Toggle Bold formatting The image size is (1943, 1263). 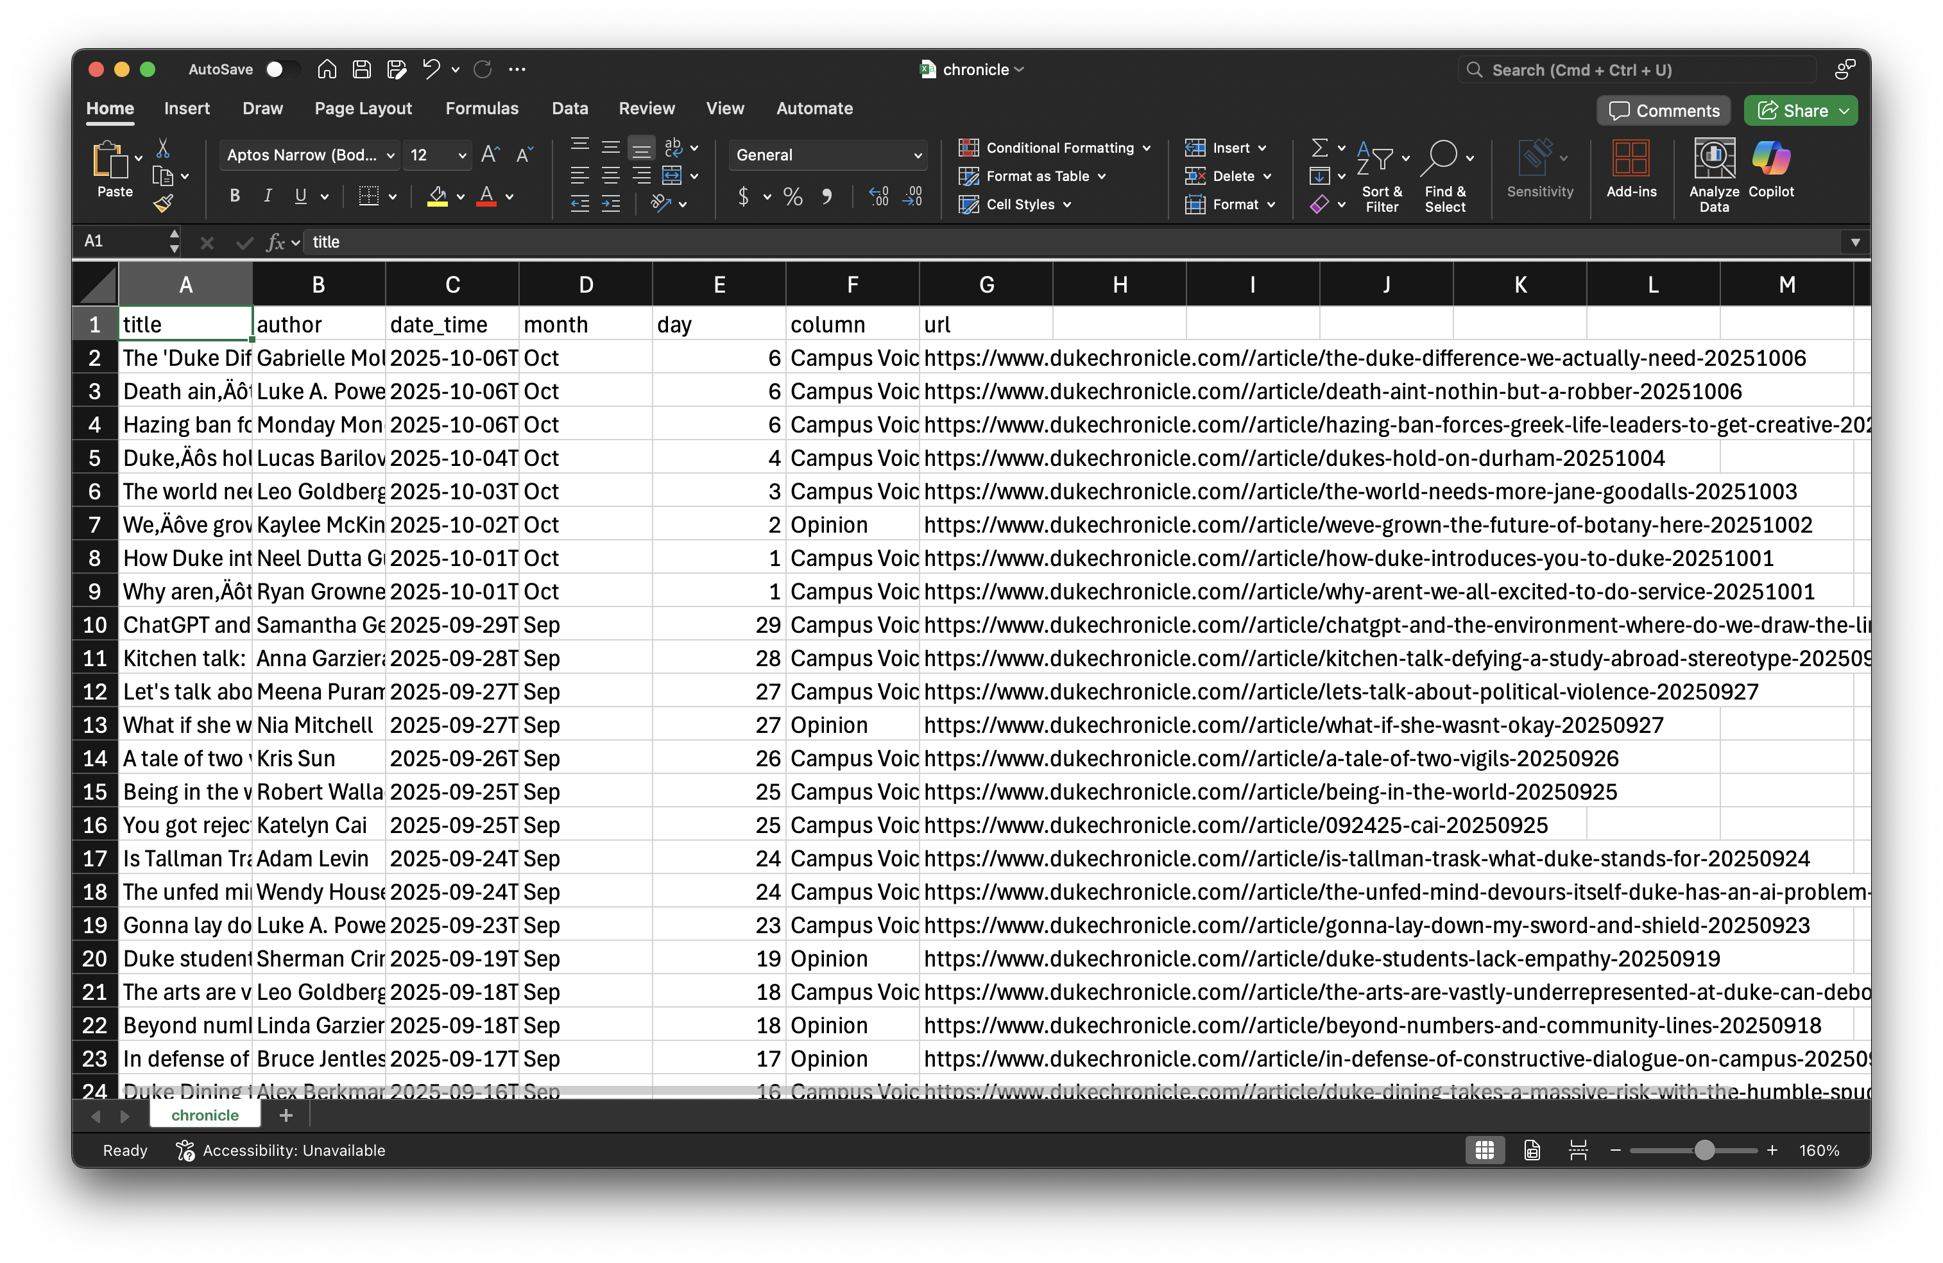235,196
